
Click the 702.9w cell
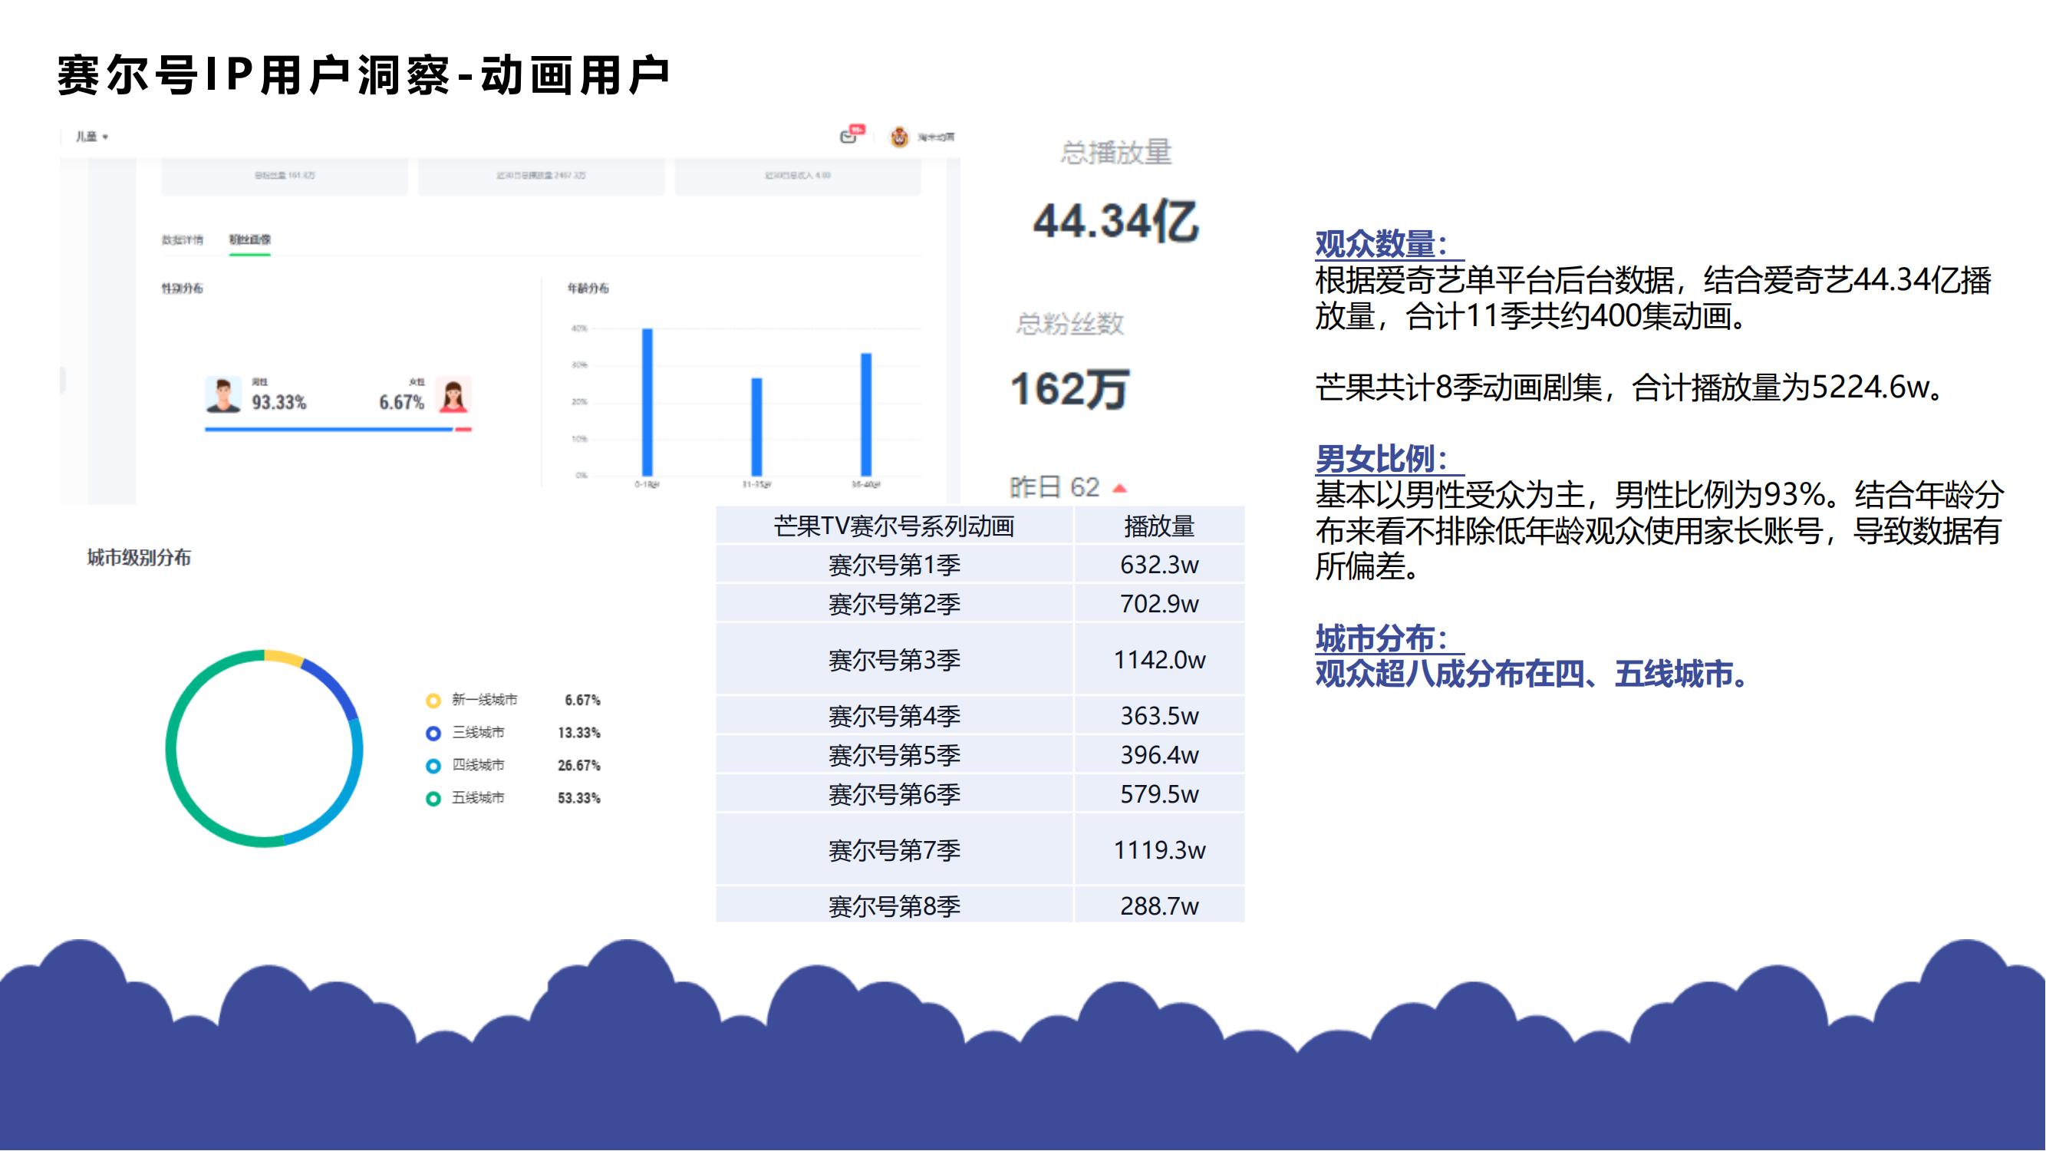[1159, 604]
